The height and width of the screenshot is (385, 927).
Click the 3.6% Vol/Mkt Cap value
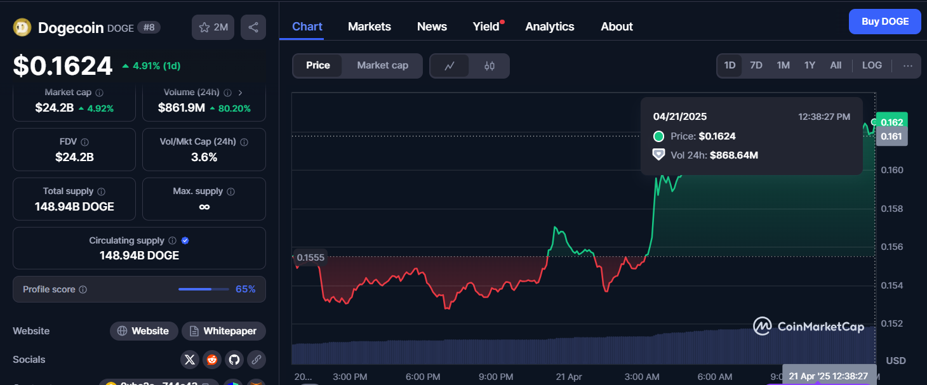204,157
